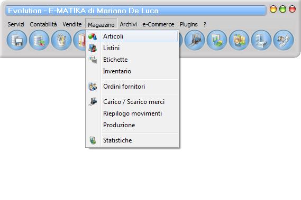Select Carico / Scarico merci
The width and height of the screenshot is (301, 200).
[x=132, y=102]
